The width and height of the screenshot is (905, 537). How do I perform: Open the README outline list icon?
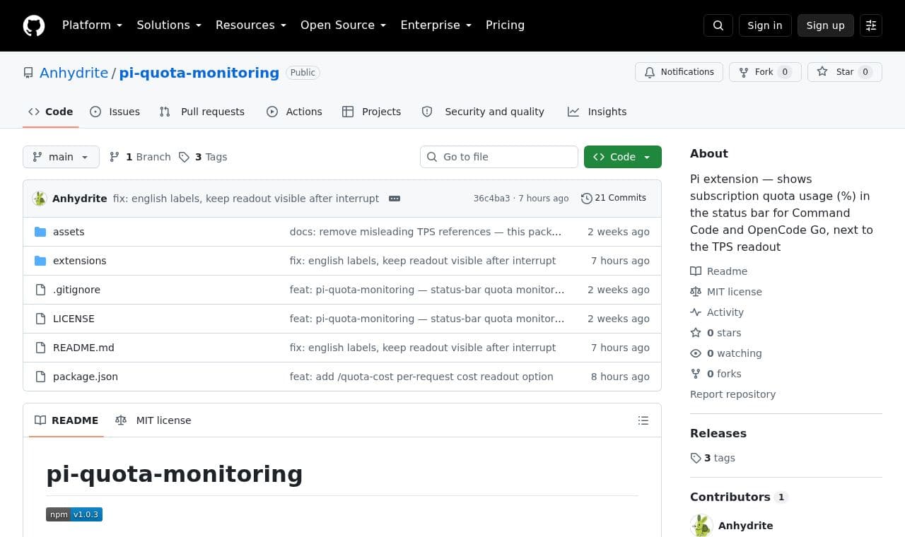[643, 420]
